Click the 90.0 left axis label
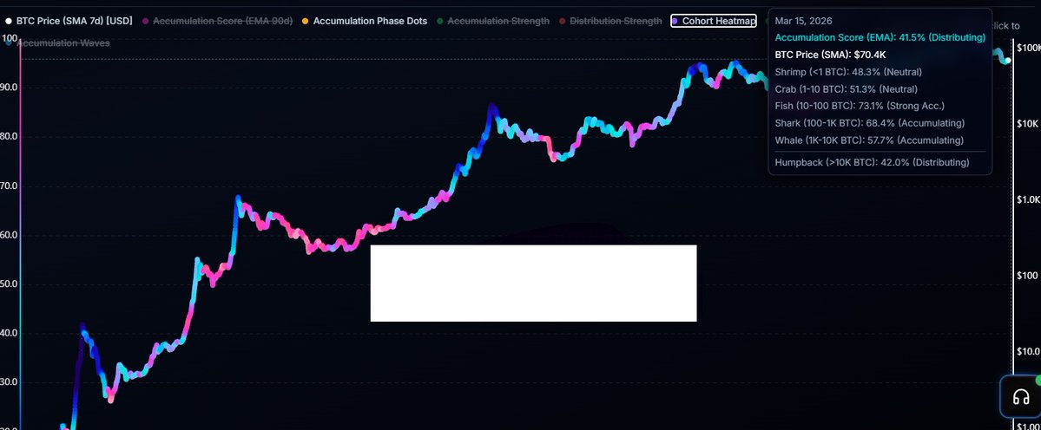The height and width of the screenshot is (430, 1041). click(x=9, y=88)
